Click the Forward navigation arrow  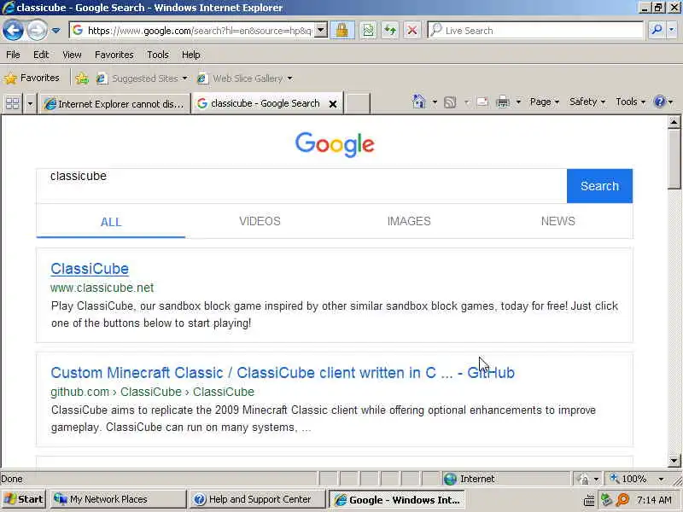(37, 31)
